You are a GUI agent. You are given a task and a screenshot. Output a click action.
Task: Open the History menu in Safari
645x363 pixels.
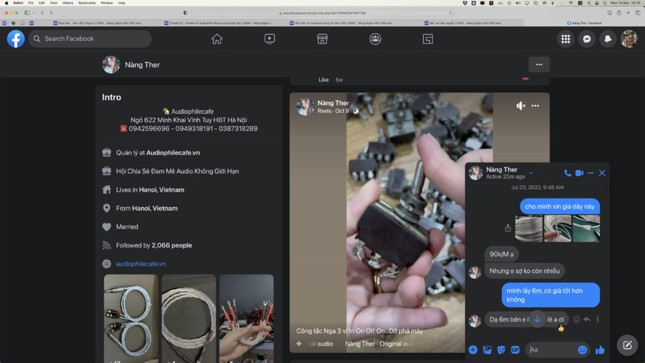tap(68, 3)
